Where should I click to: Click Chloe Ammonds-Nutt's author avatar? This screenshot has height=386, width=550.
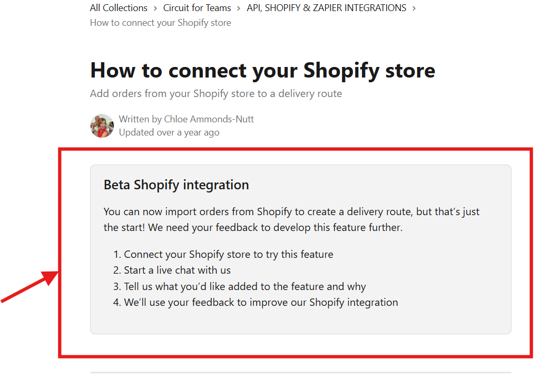(102, 126)
